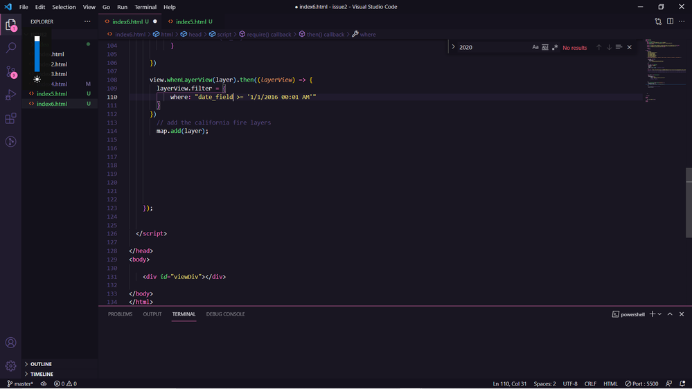692x389 pixels.
Task: Open terminal launch profile dropdown arrow
Action: click(x=659, y=314)
